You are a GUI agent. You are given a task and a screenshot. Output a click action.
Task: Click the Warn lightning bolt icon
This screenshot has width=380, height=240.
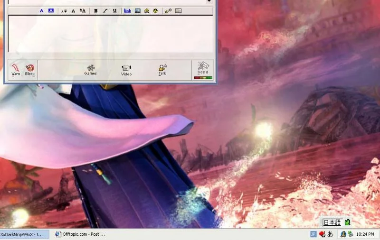click(x=16, y=70)
